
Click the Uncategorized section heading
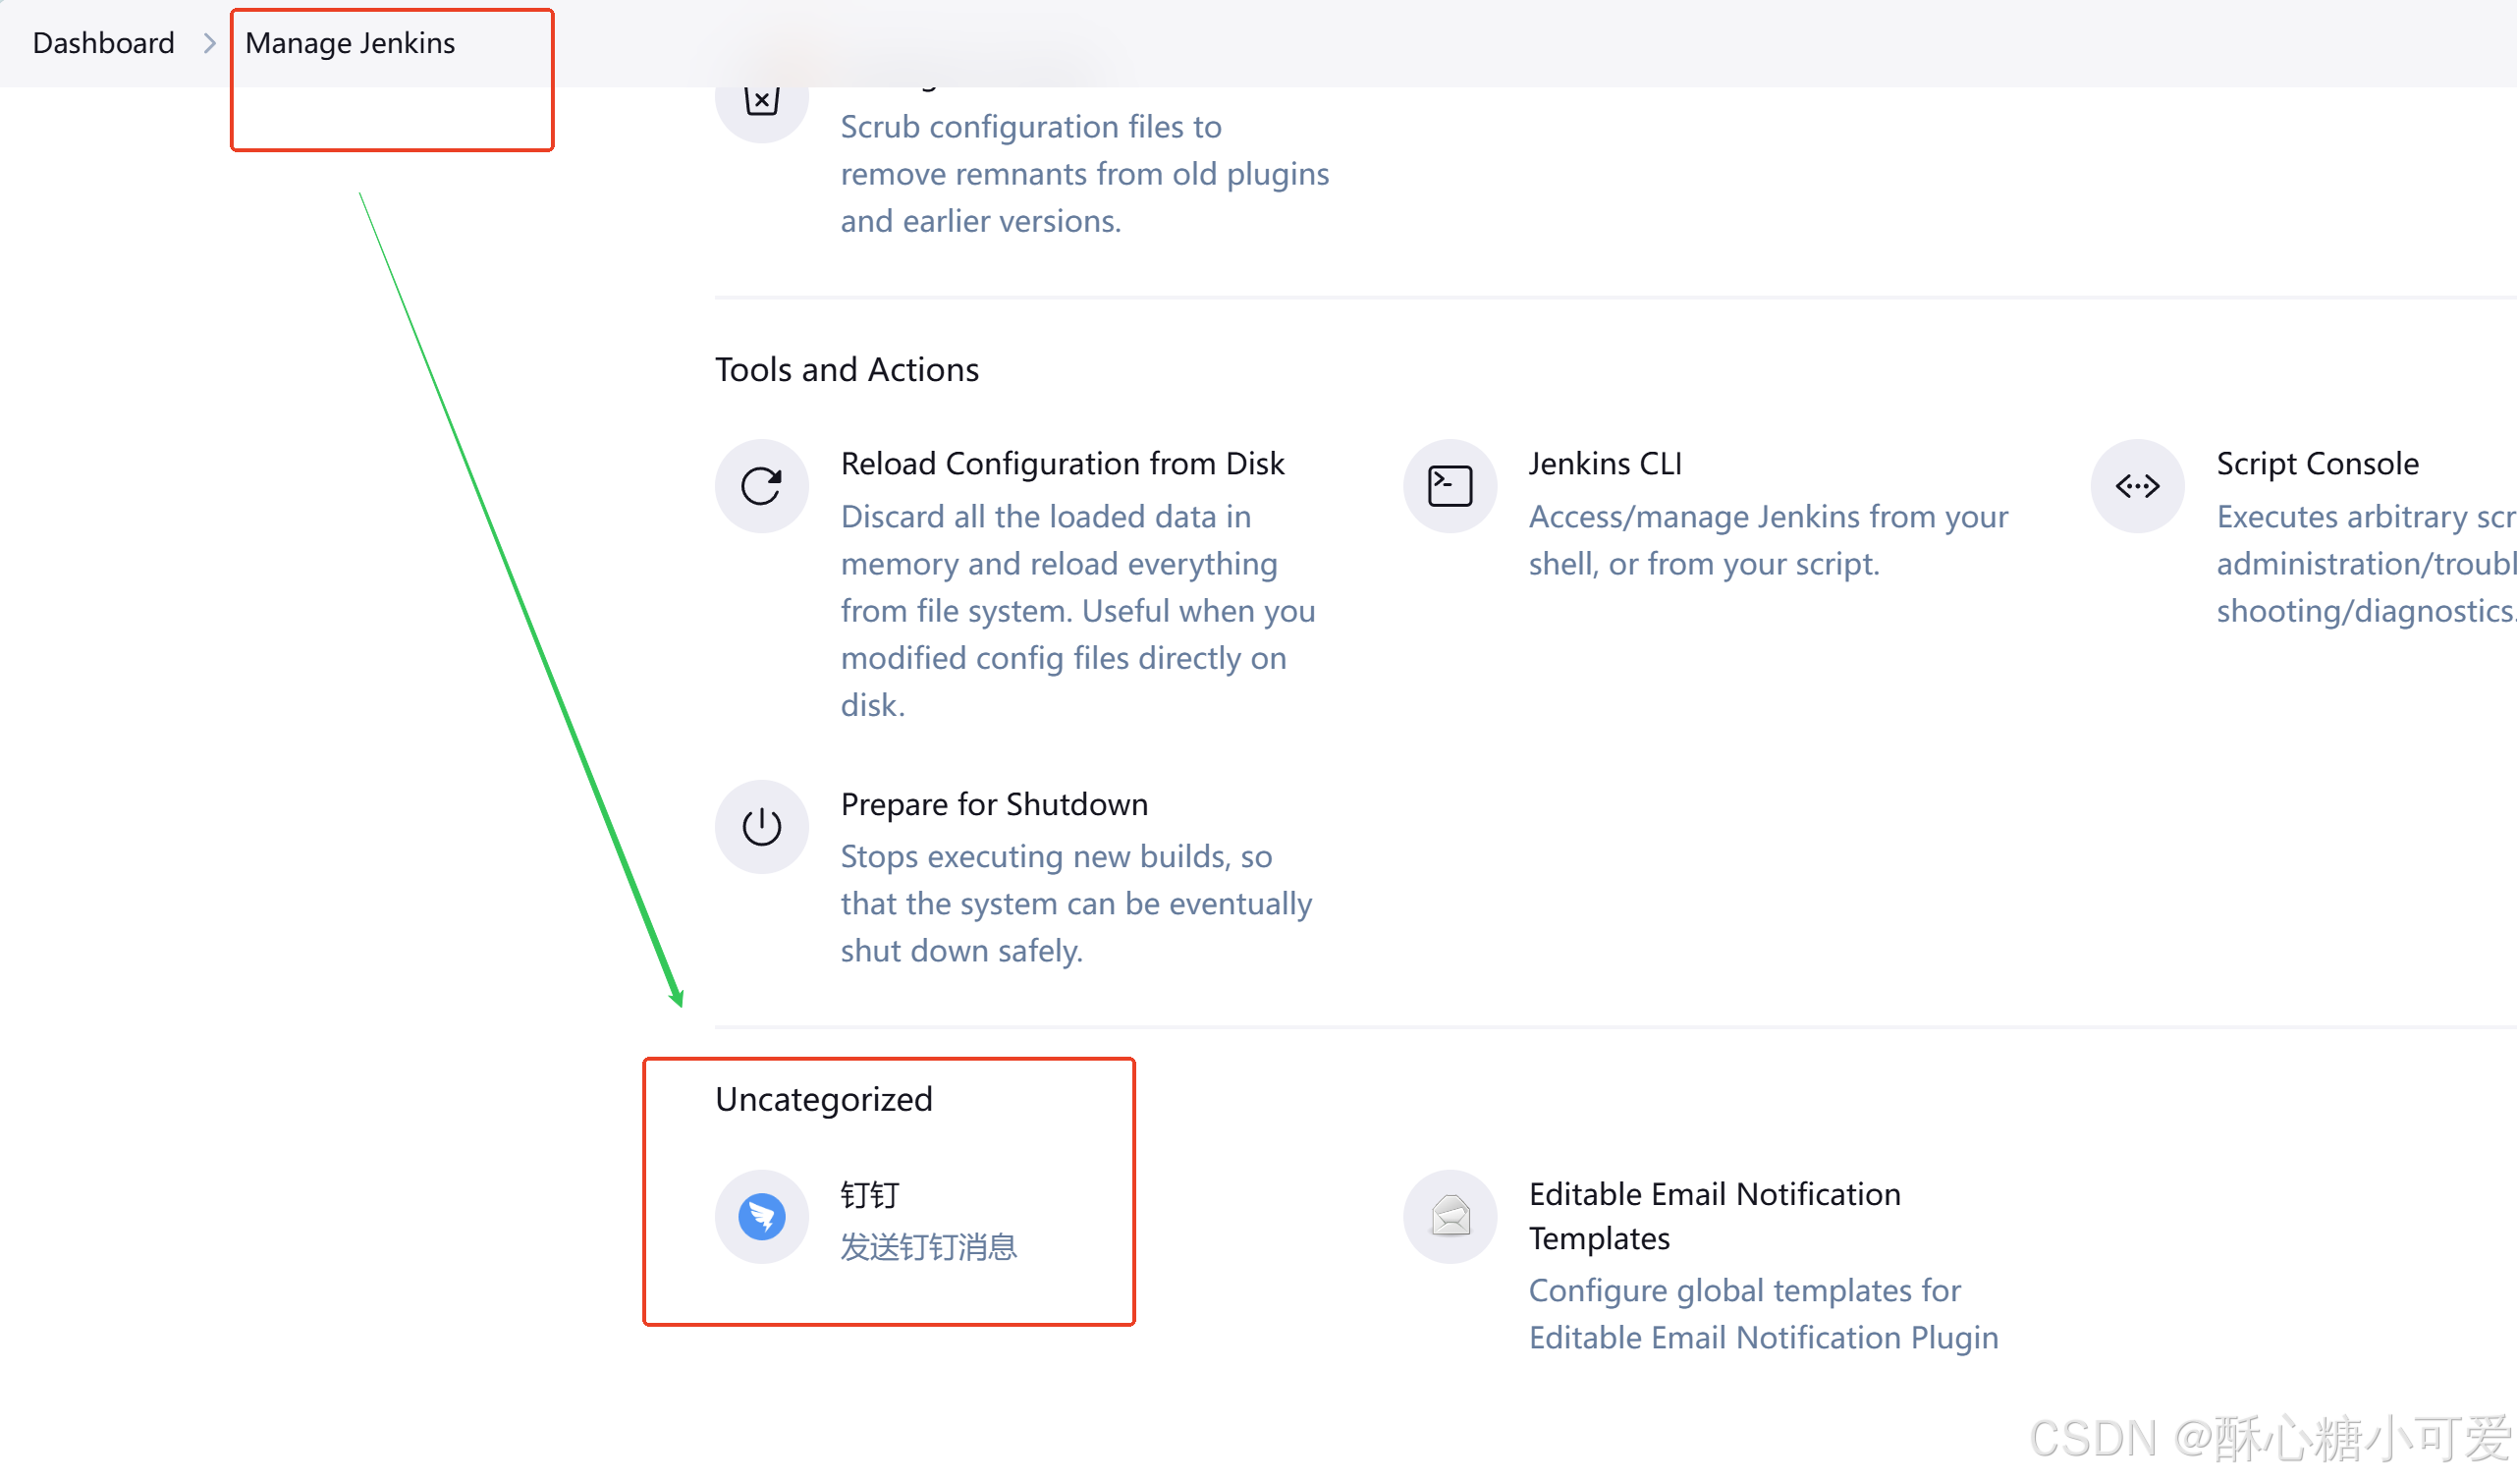coord(823,1100)
